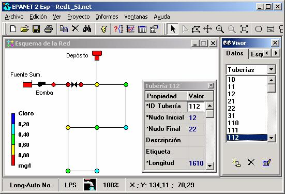Click Add new pipe icon in Visor
This screenshot has height=194, width=285.
coord(236,162)
